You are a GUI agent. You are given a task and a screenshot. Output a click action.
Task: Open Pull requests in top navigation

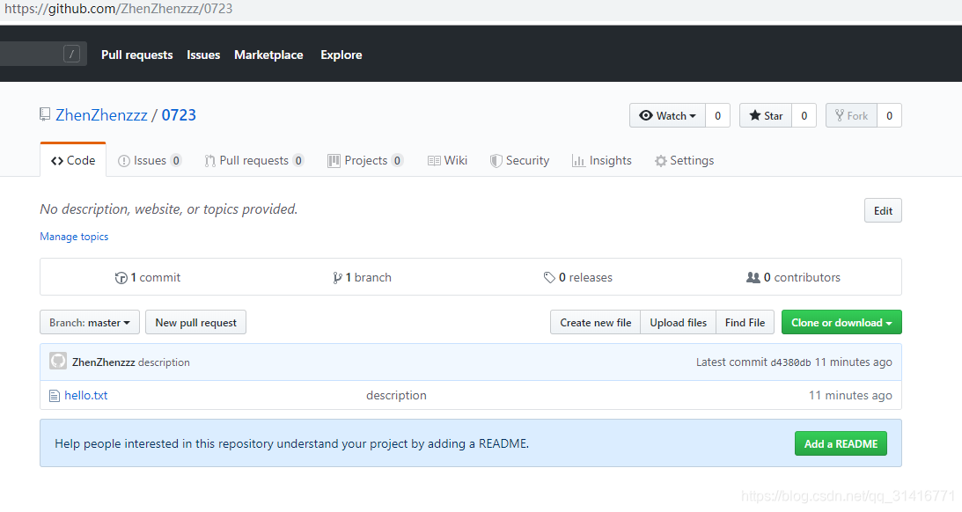136,55
